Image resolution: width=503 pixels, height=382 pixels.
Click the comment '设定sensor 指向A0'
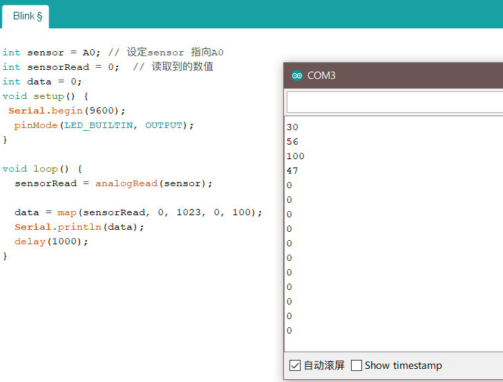click(175, 52)
